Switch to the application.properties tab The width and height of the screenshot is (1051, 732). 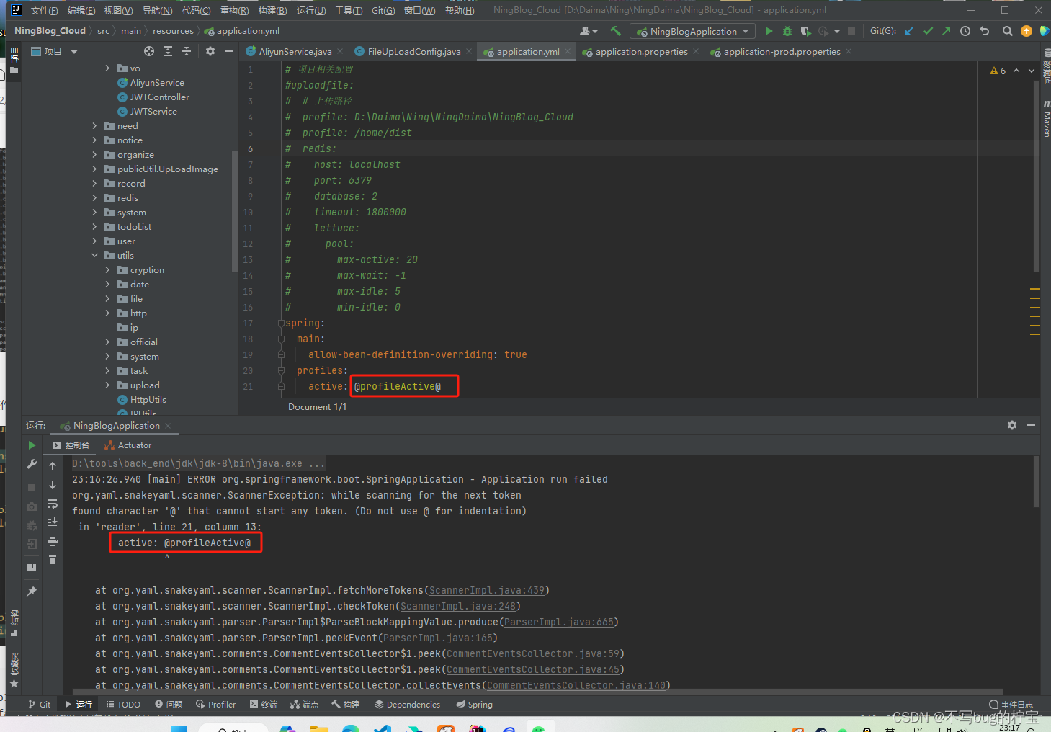point(642,51)
